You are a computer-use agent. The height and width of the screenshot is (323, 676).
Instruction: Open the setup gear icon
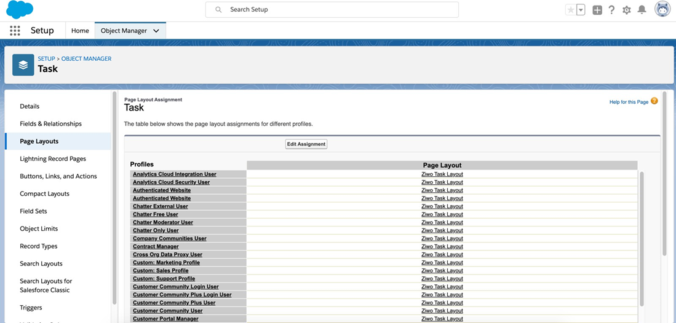[x=626, y=10]
